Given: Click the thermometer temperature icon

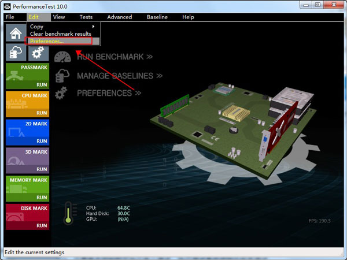Looking at the screenshot, I should pyautogui.click(x=69, y=212).
